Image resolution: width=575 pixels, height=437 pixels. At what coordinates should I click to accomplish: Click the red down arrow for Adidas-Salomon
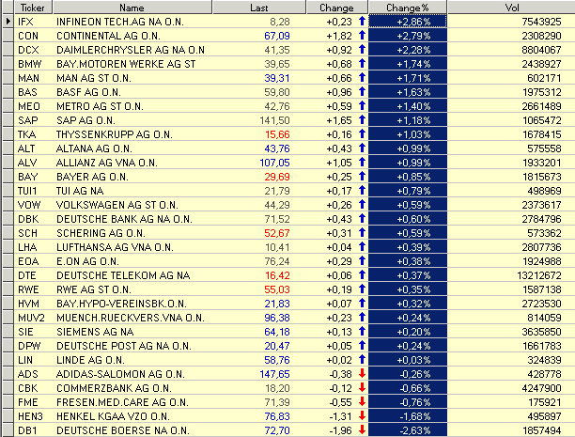click(361, 373)
